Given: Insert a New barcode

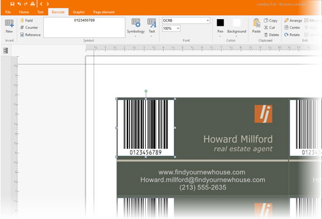Looking at the screenshot, I should (9, 26).
